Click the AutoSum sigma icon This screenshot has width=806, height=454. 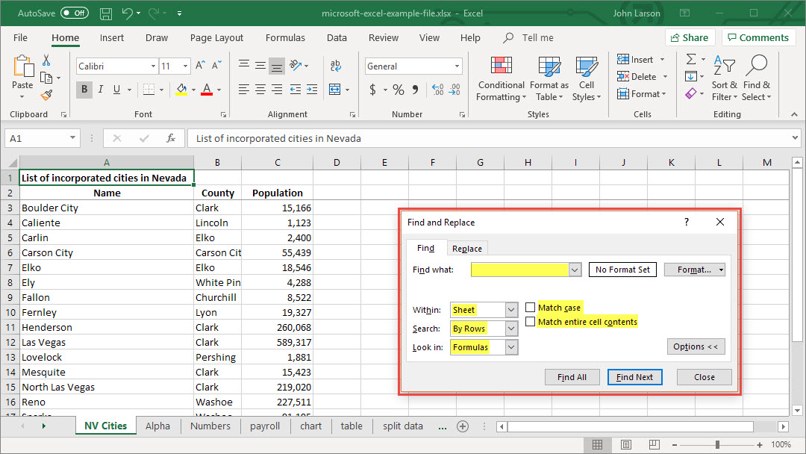(x=691, y=60)
